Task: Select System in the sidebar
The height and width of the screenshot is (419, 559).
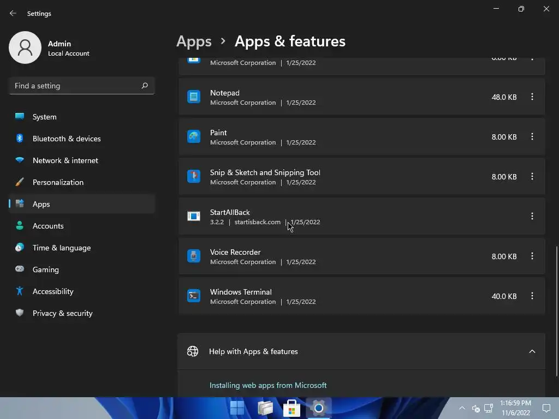Action: (82, 117)
